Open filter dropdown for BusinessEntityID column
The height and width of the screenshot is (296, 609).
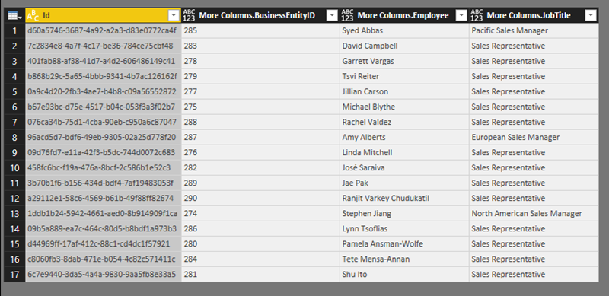332,15
